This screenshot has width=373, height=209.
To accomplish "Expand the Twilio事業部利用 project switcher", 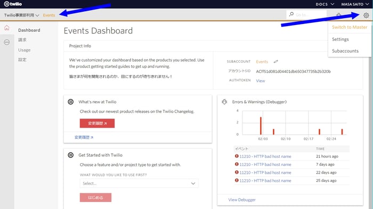I will pos(21,15).
